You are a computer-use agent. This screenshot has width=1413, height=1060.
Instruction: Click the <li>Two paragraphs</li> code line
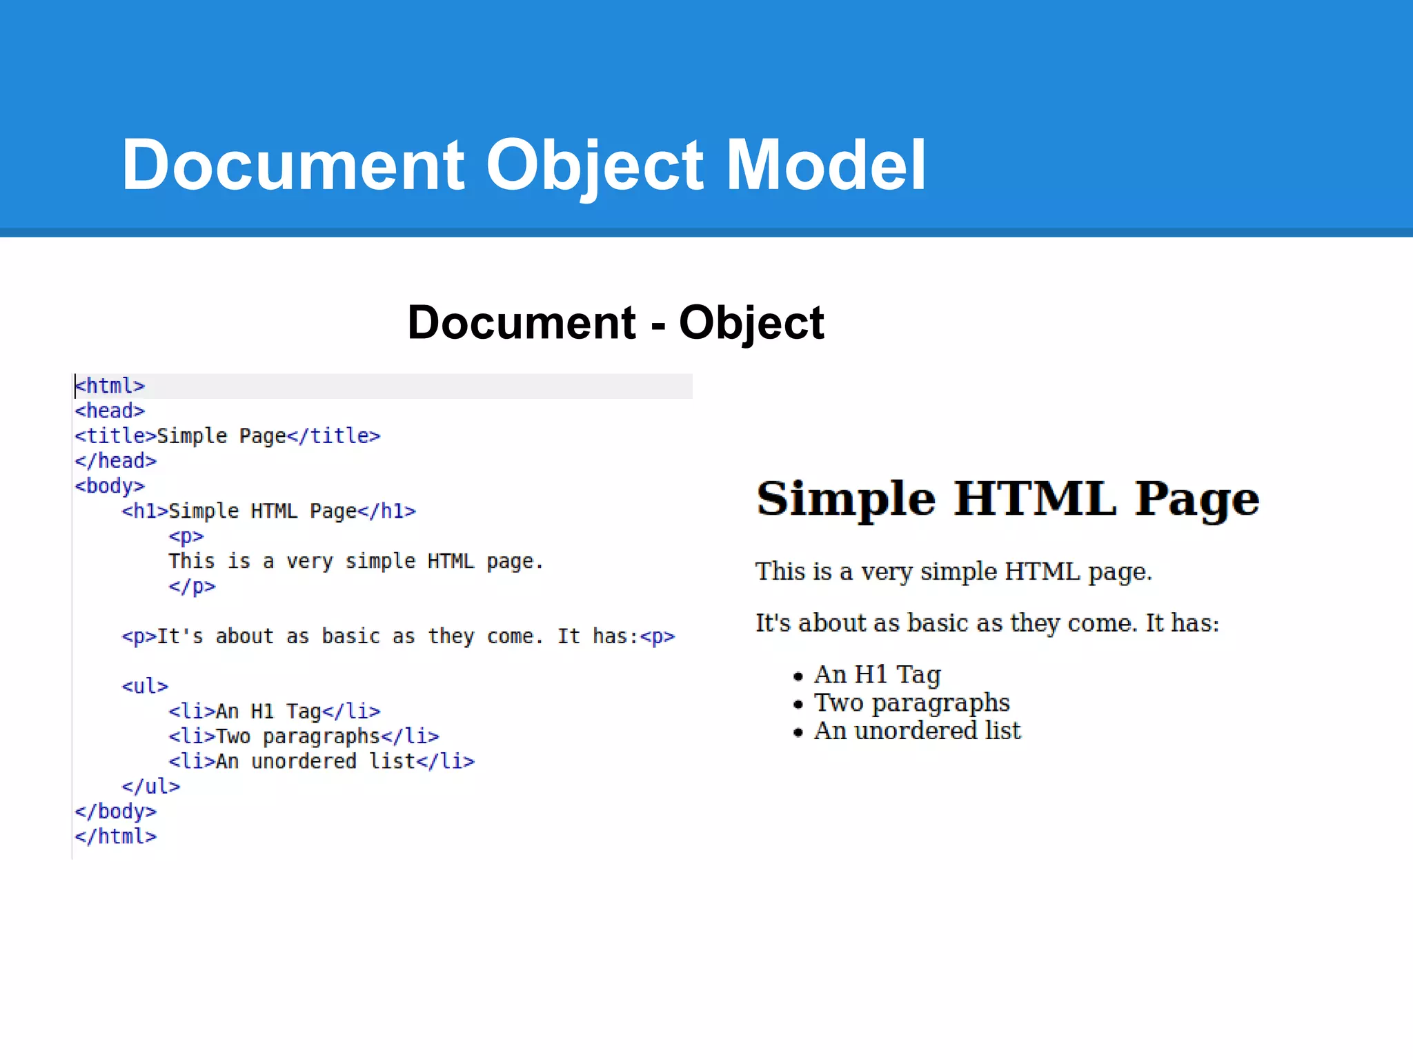pyautogui.click(x=304, y=736)
